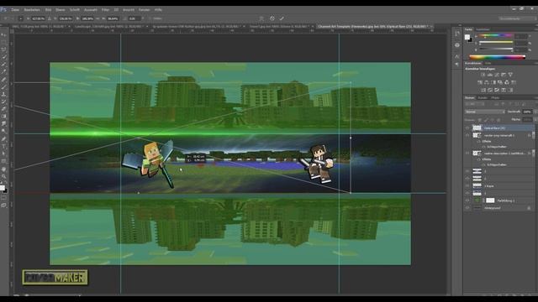Select the Hintergrund layer row

coord(499,208)
